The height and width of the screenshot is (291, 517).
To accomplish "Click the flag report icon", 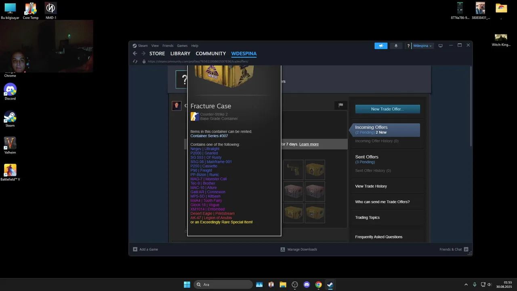I will pos(340,105).
